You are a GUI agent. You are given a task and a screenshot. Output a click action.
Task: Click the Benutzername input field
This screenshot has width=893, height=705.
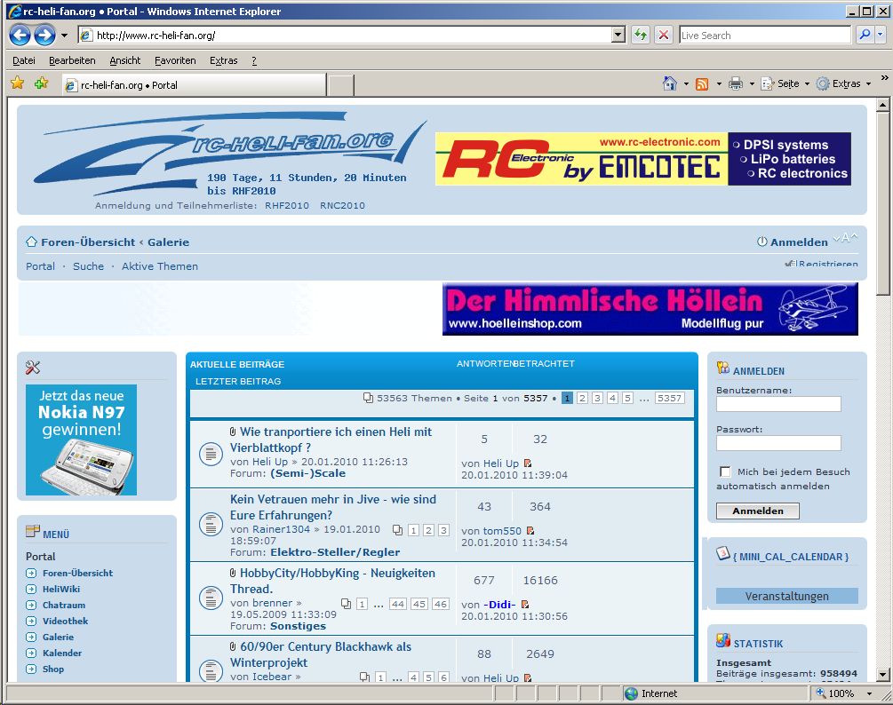(x=778, y=404)
